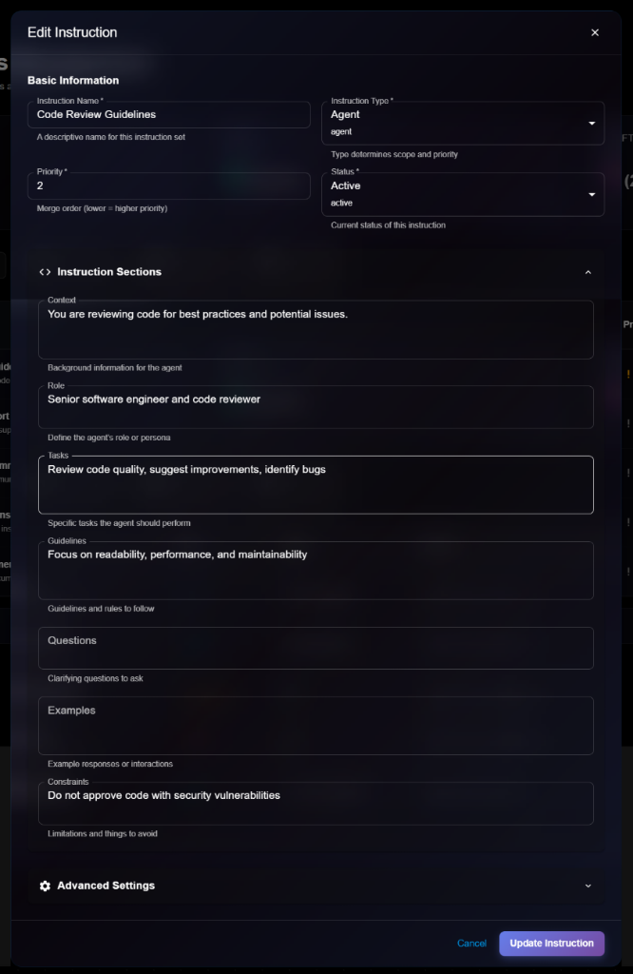Viewport: 633px width, 974px height.
Task: Click inside the Context text area
Action: [x=316, y=328]
